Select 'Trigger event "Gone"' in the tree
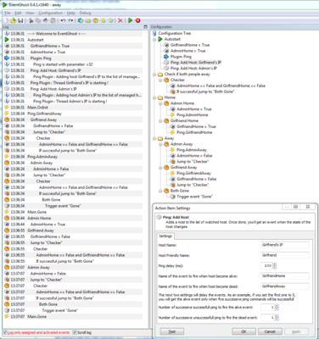 (x=194, y=197)
